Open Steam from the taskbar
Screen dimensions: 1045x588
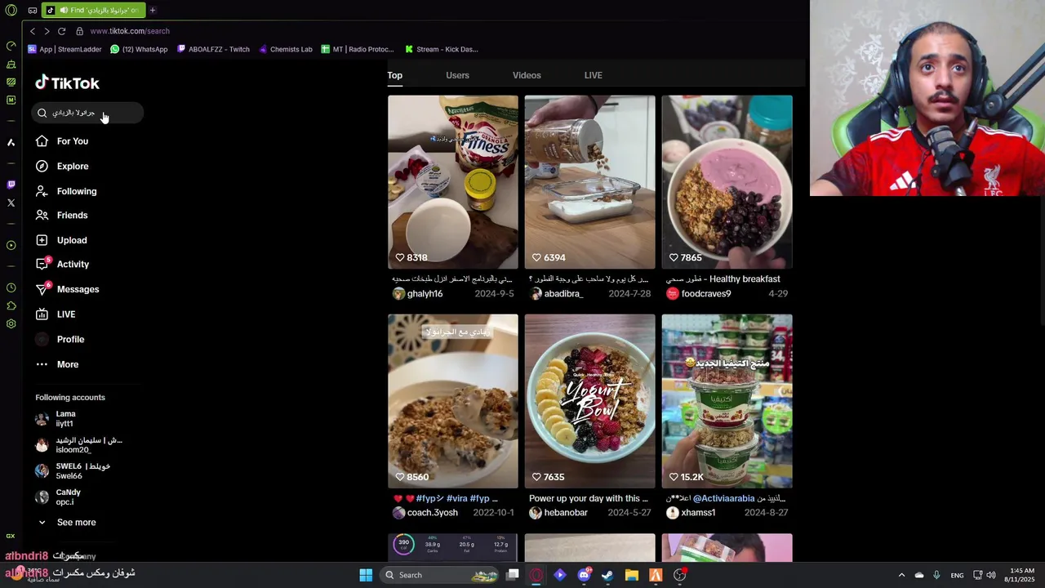coord(607,575)
